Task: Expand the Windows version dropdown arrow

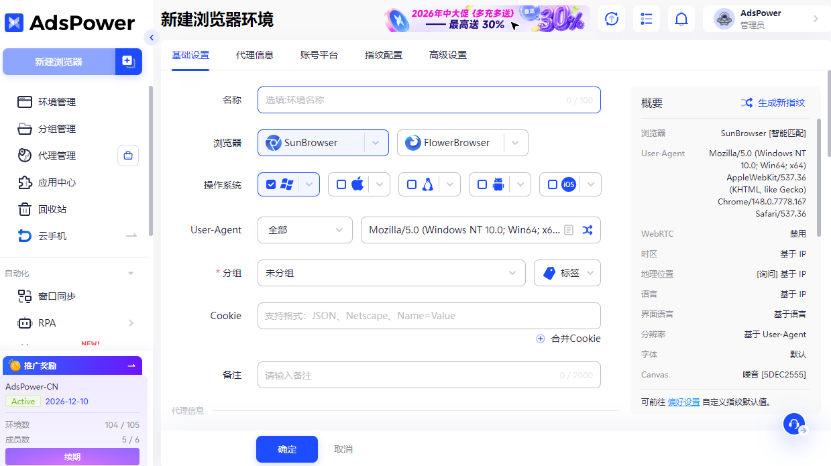Action: point(309,184)
